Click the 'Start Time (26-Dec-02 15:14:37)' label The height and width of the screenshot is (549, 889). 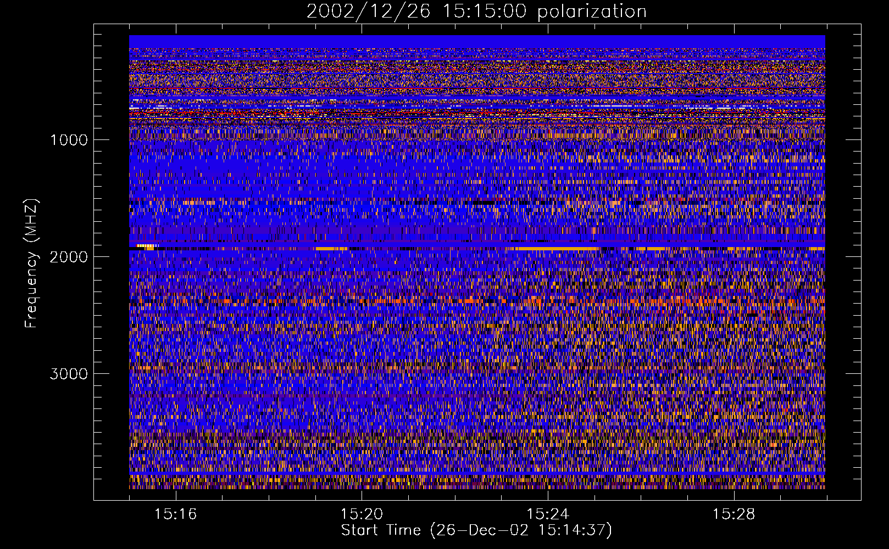tap(476, 530)
